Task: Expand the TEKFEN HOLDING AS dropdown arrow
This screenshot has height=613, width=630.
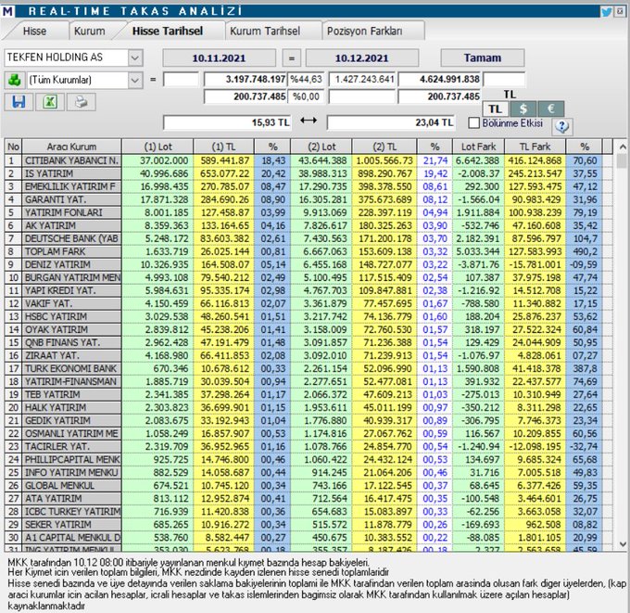Action: [x=135, y=57]
